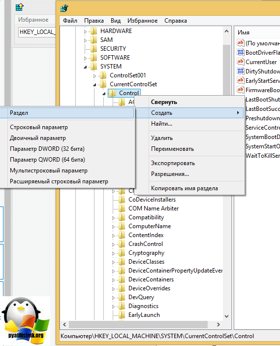
Task: Click Удалить in the context menu
Action: [x=189, y=138]
